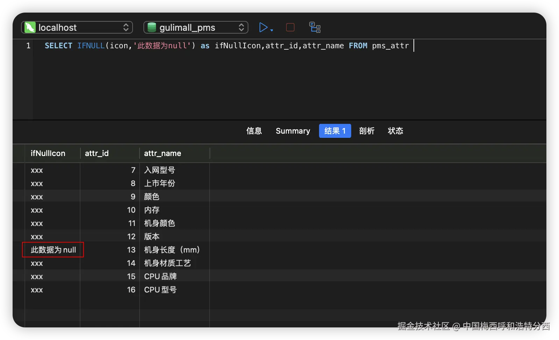This screenshot has height=340, width=559.
Task: Select xxx cell in 机身材质工艺 row
Action: [52, 263]
